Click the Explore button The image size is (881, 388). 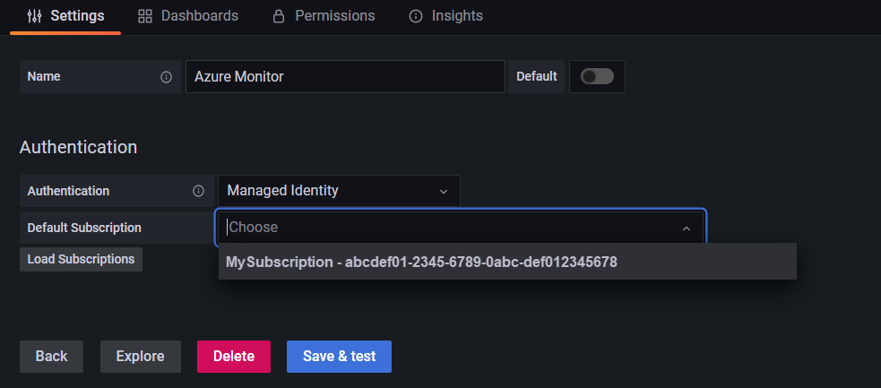tap(140, 356)
